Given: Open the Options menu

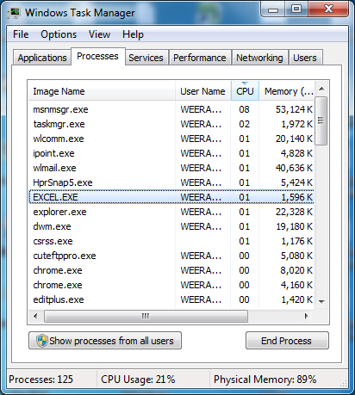Looking at the screenshot, I should [x=59, y=34].
